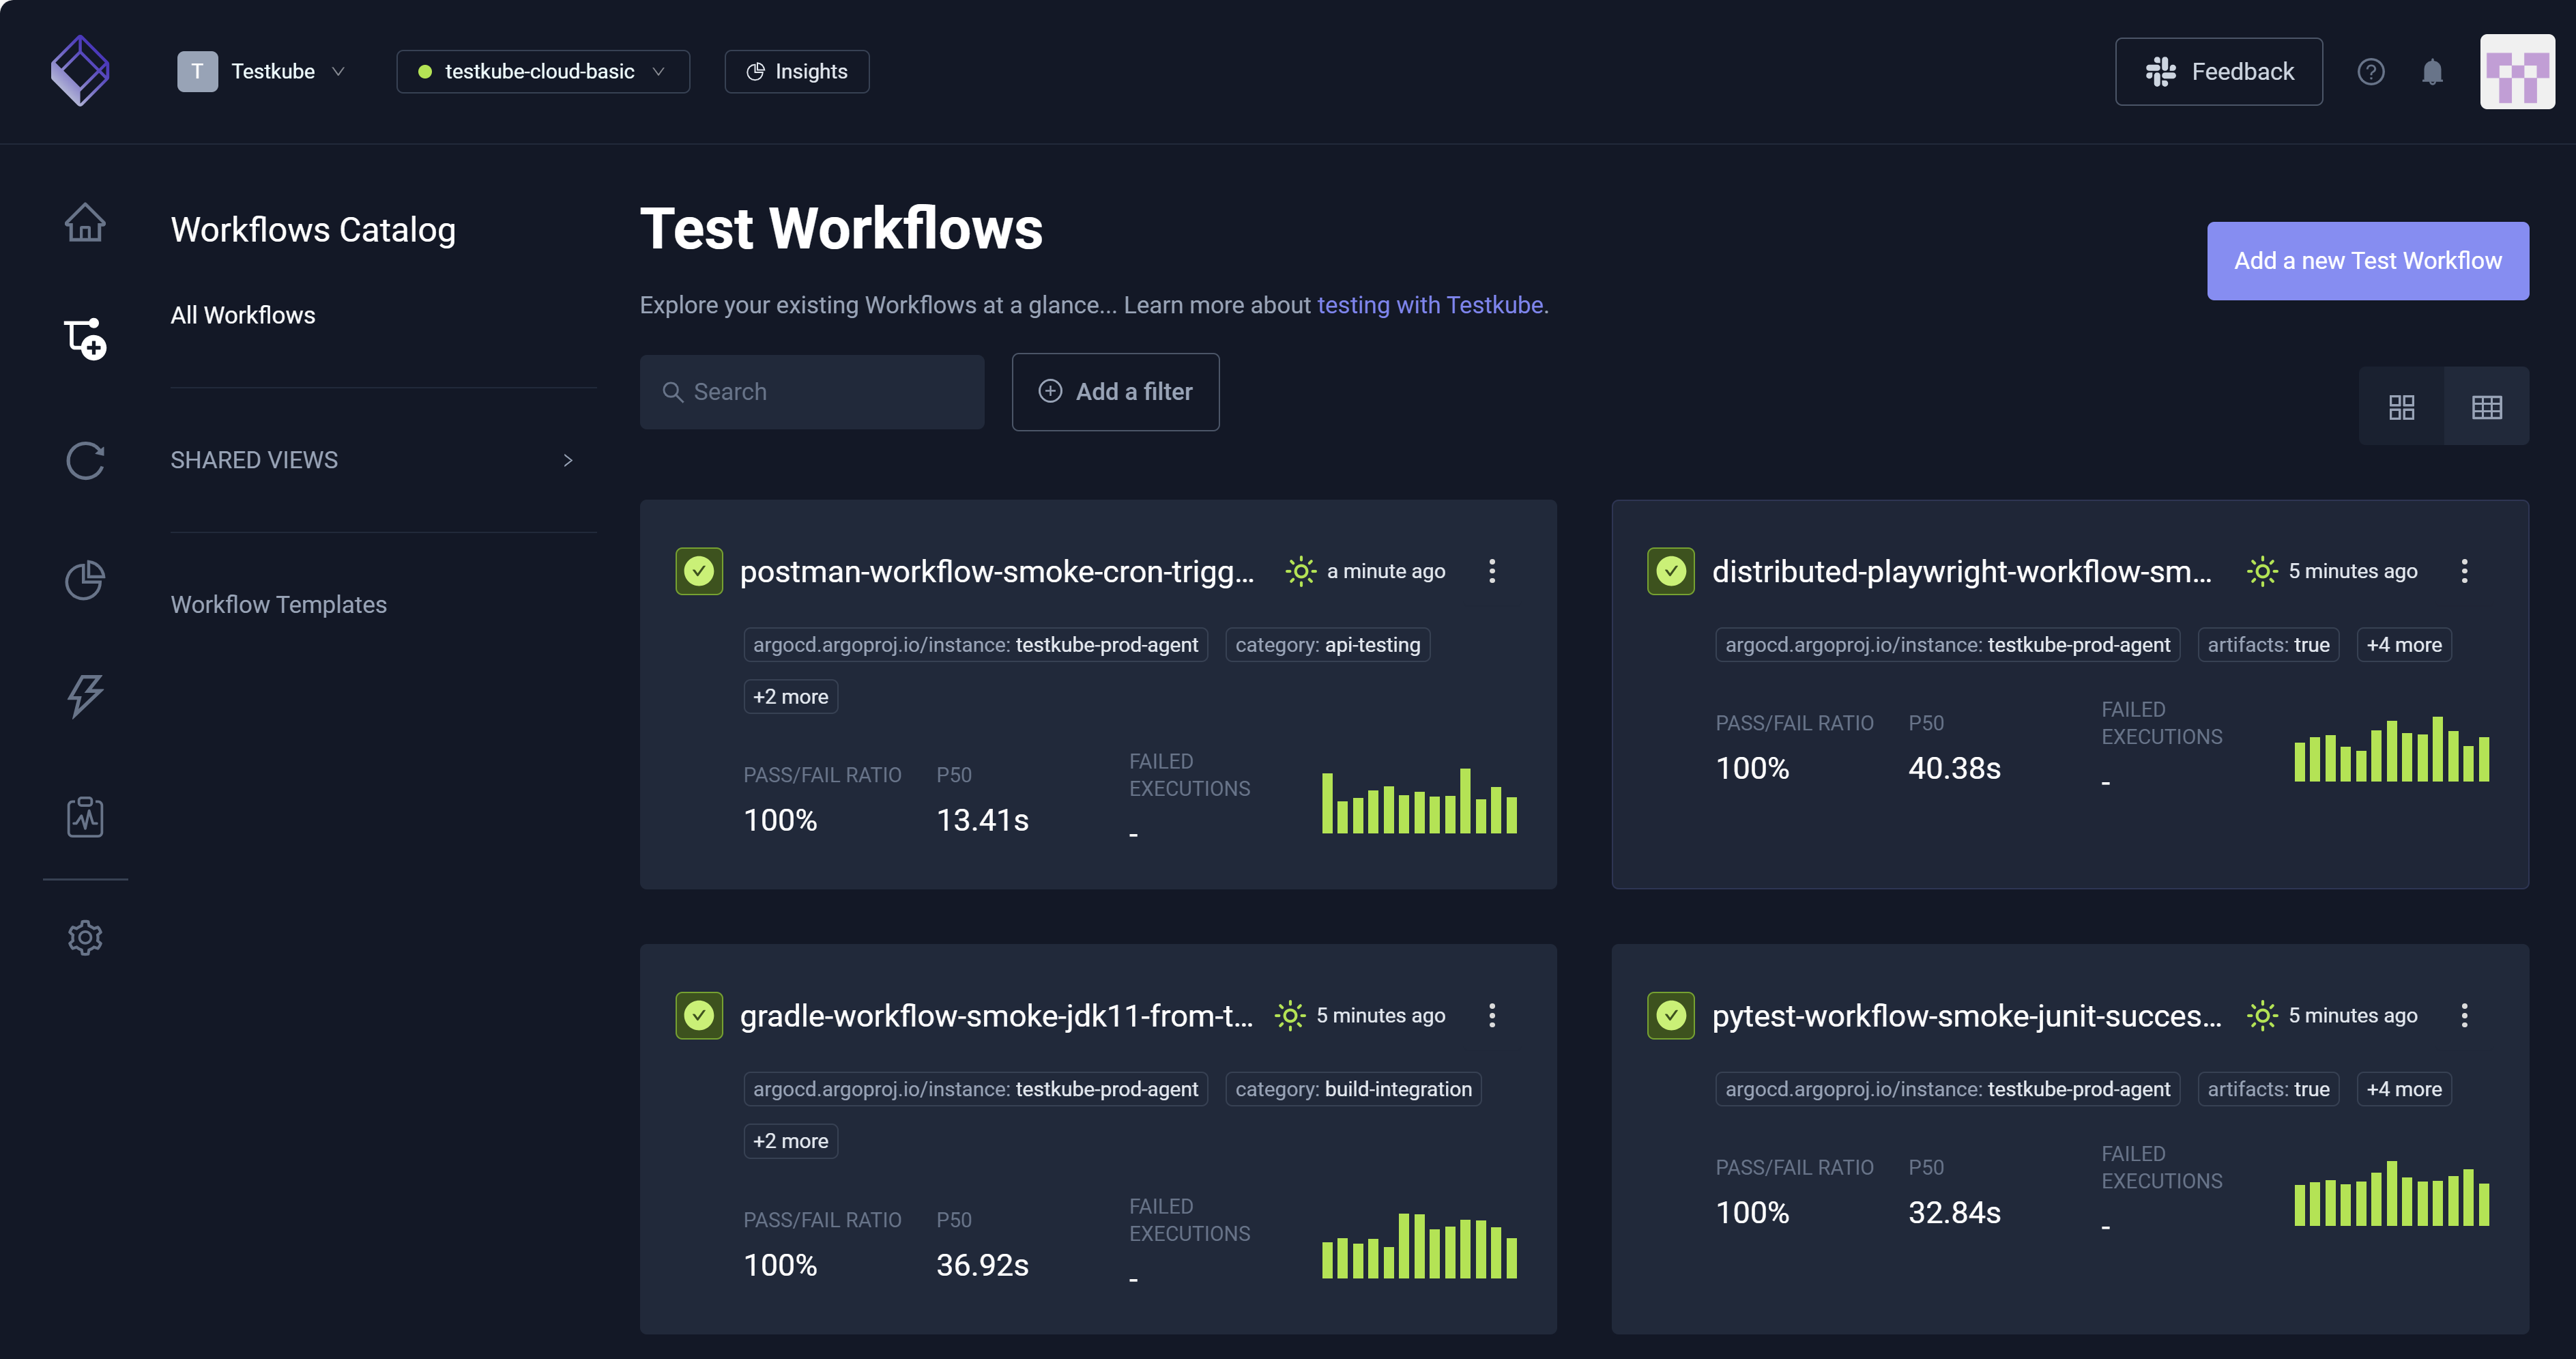Click the notification bell icon

[2432, 71]
